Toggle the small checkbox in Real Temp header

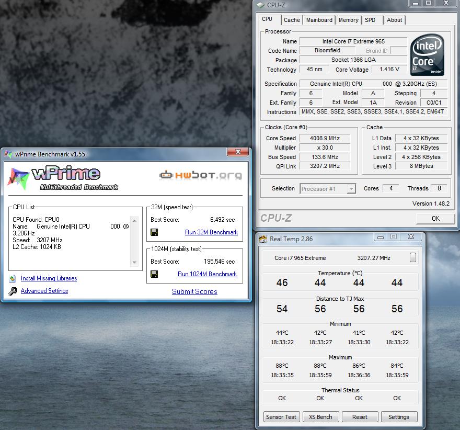pyautogui.click(x=413, y=257)
